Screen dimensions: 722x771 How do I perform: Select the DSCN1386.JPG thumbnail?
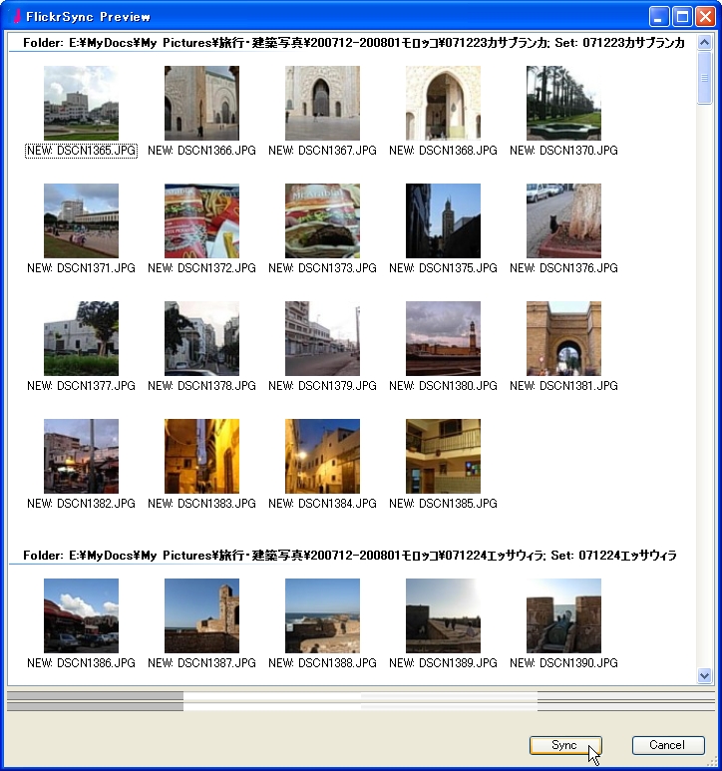81,615
